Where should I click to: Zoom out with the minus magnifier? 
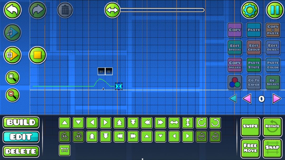(x=12, y=95)
